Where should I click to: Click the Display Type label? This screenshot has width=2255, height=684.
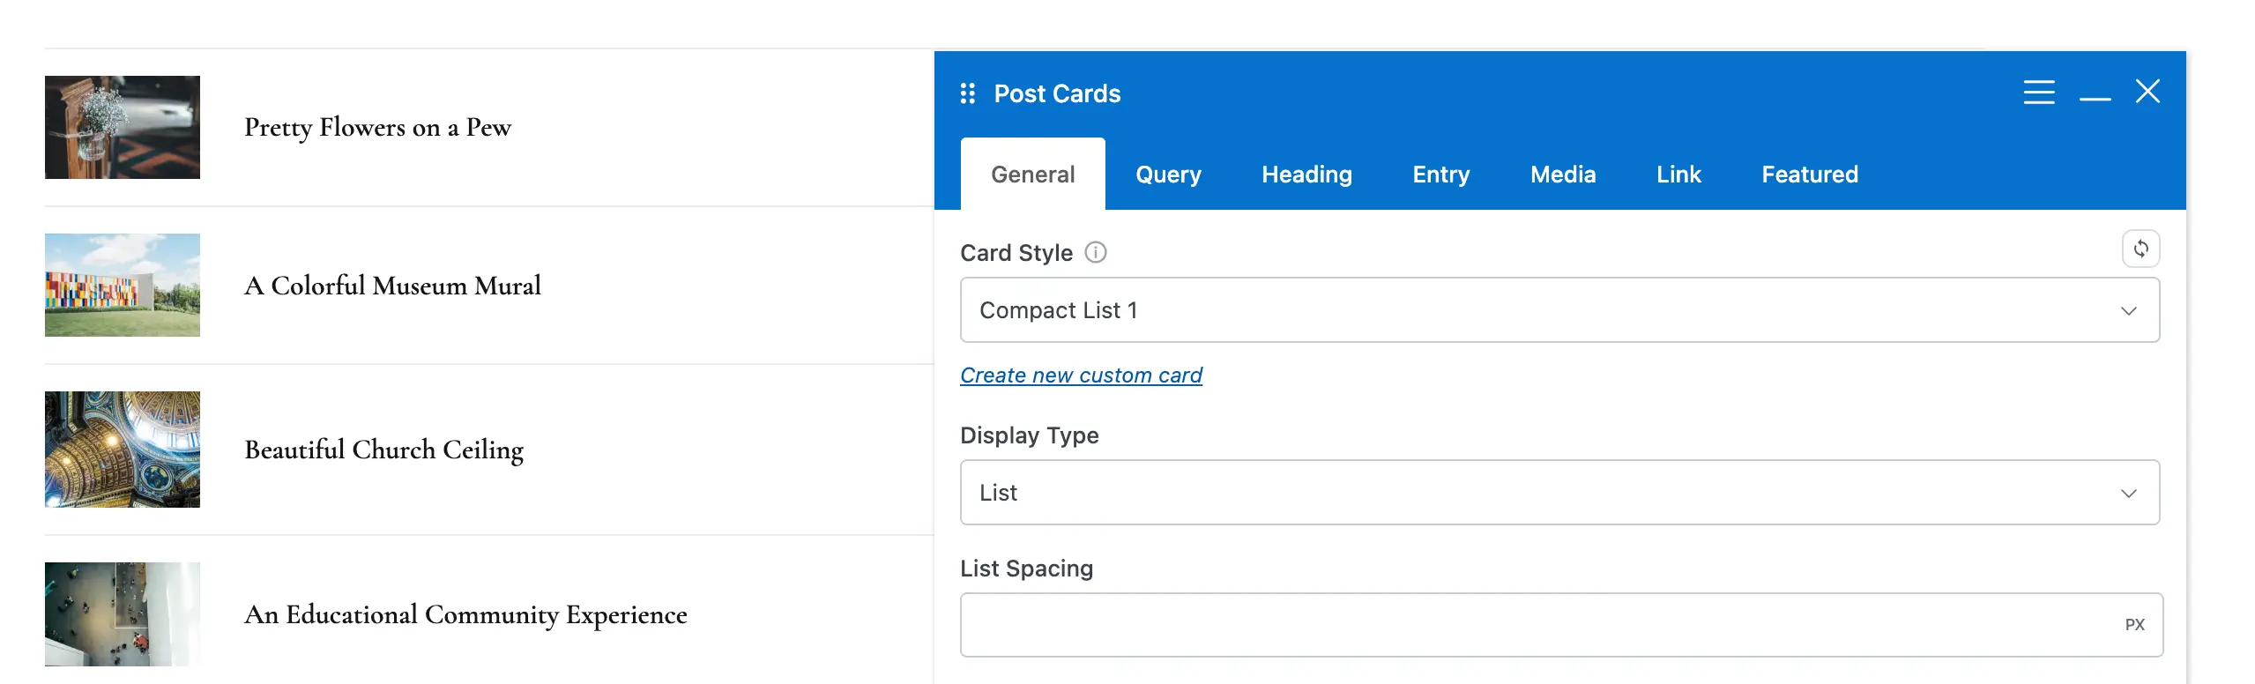click(1029, 435)
